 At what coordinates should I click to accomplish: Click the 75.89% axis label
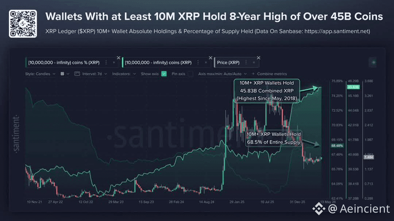point(337,81)
